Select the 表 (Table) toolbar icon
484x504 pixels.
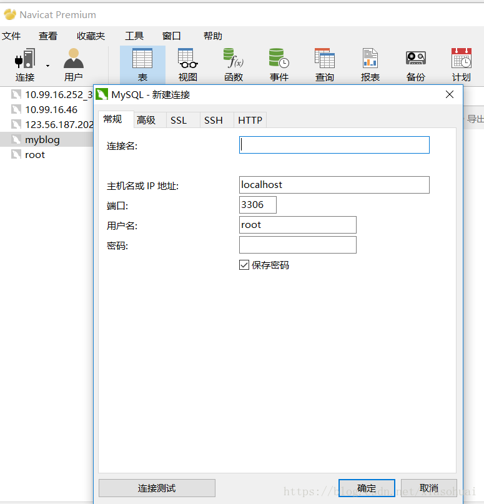142,64
